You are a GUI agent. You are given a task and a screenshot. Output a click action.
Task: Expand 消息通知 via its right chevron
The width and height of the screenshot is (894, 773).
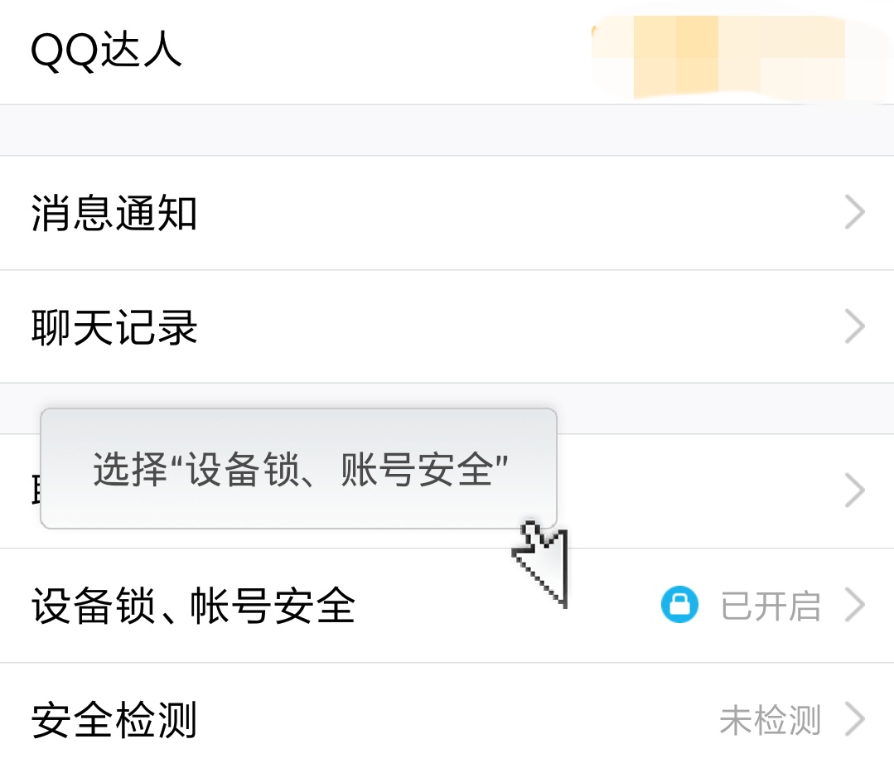(855, 212)
